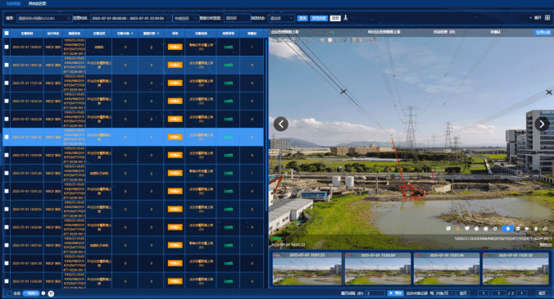Click the grid layout icon at top right
Image resolution: width=554 pixels, height=300 pixels.
[547, 18]
